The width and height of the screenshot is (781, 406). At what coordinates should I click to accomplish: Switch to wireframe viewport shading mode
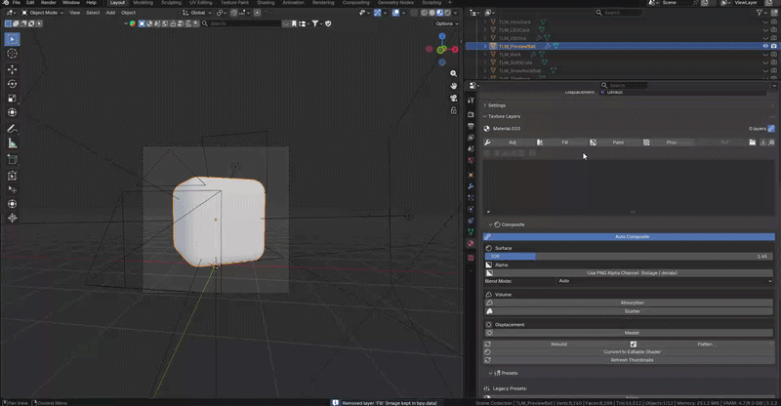coord(424,13)
